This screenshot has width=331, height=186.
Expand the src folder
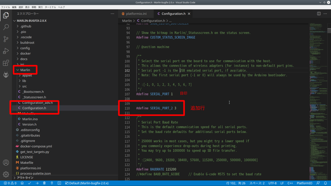coord(25,86)
